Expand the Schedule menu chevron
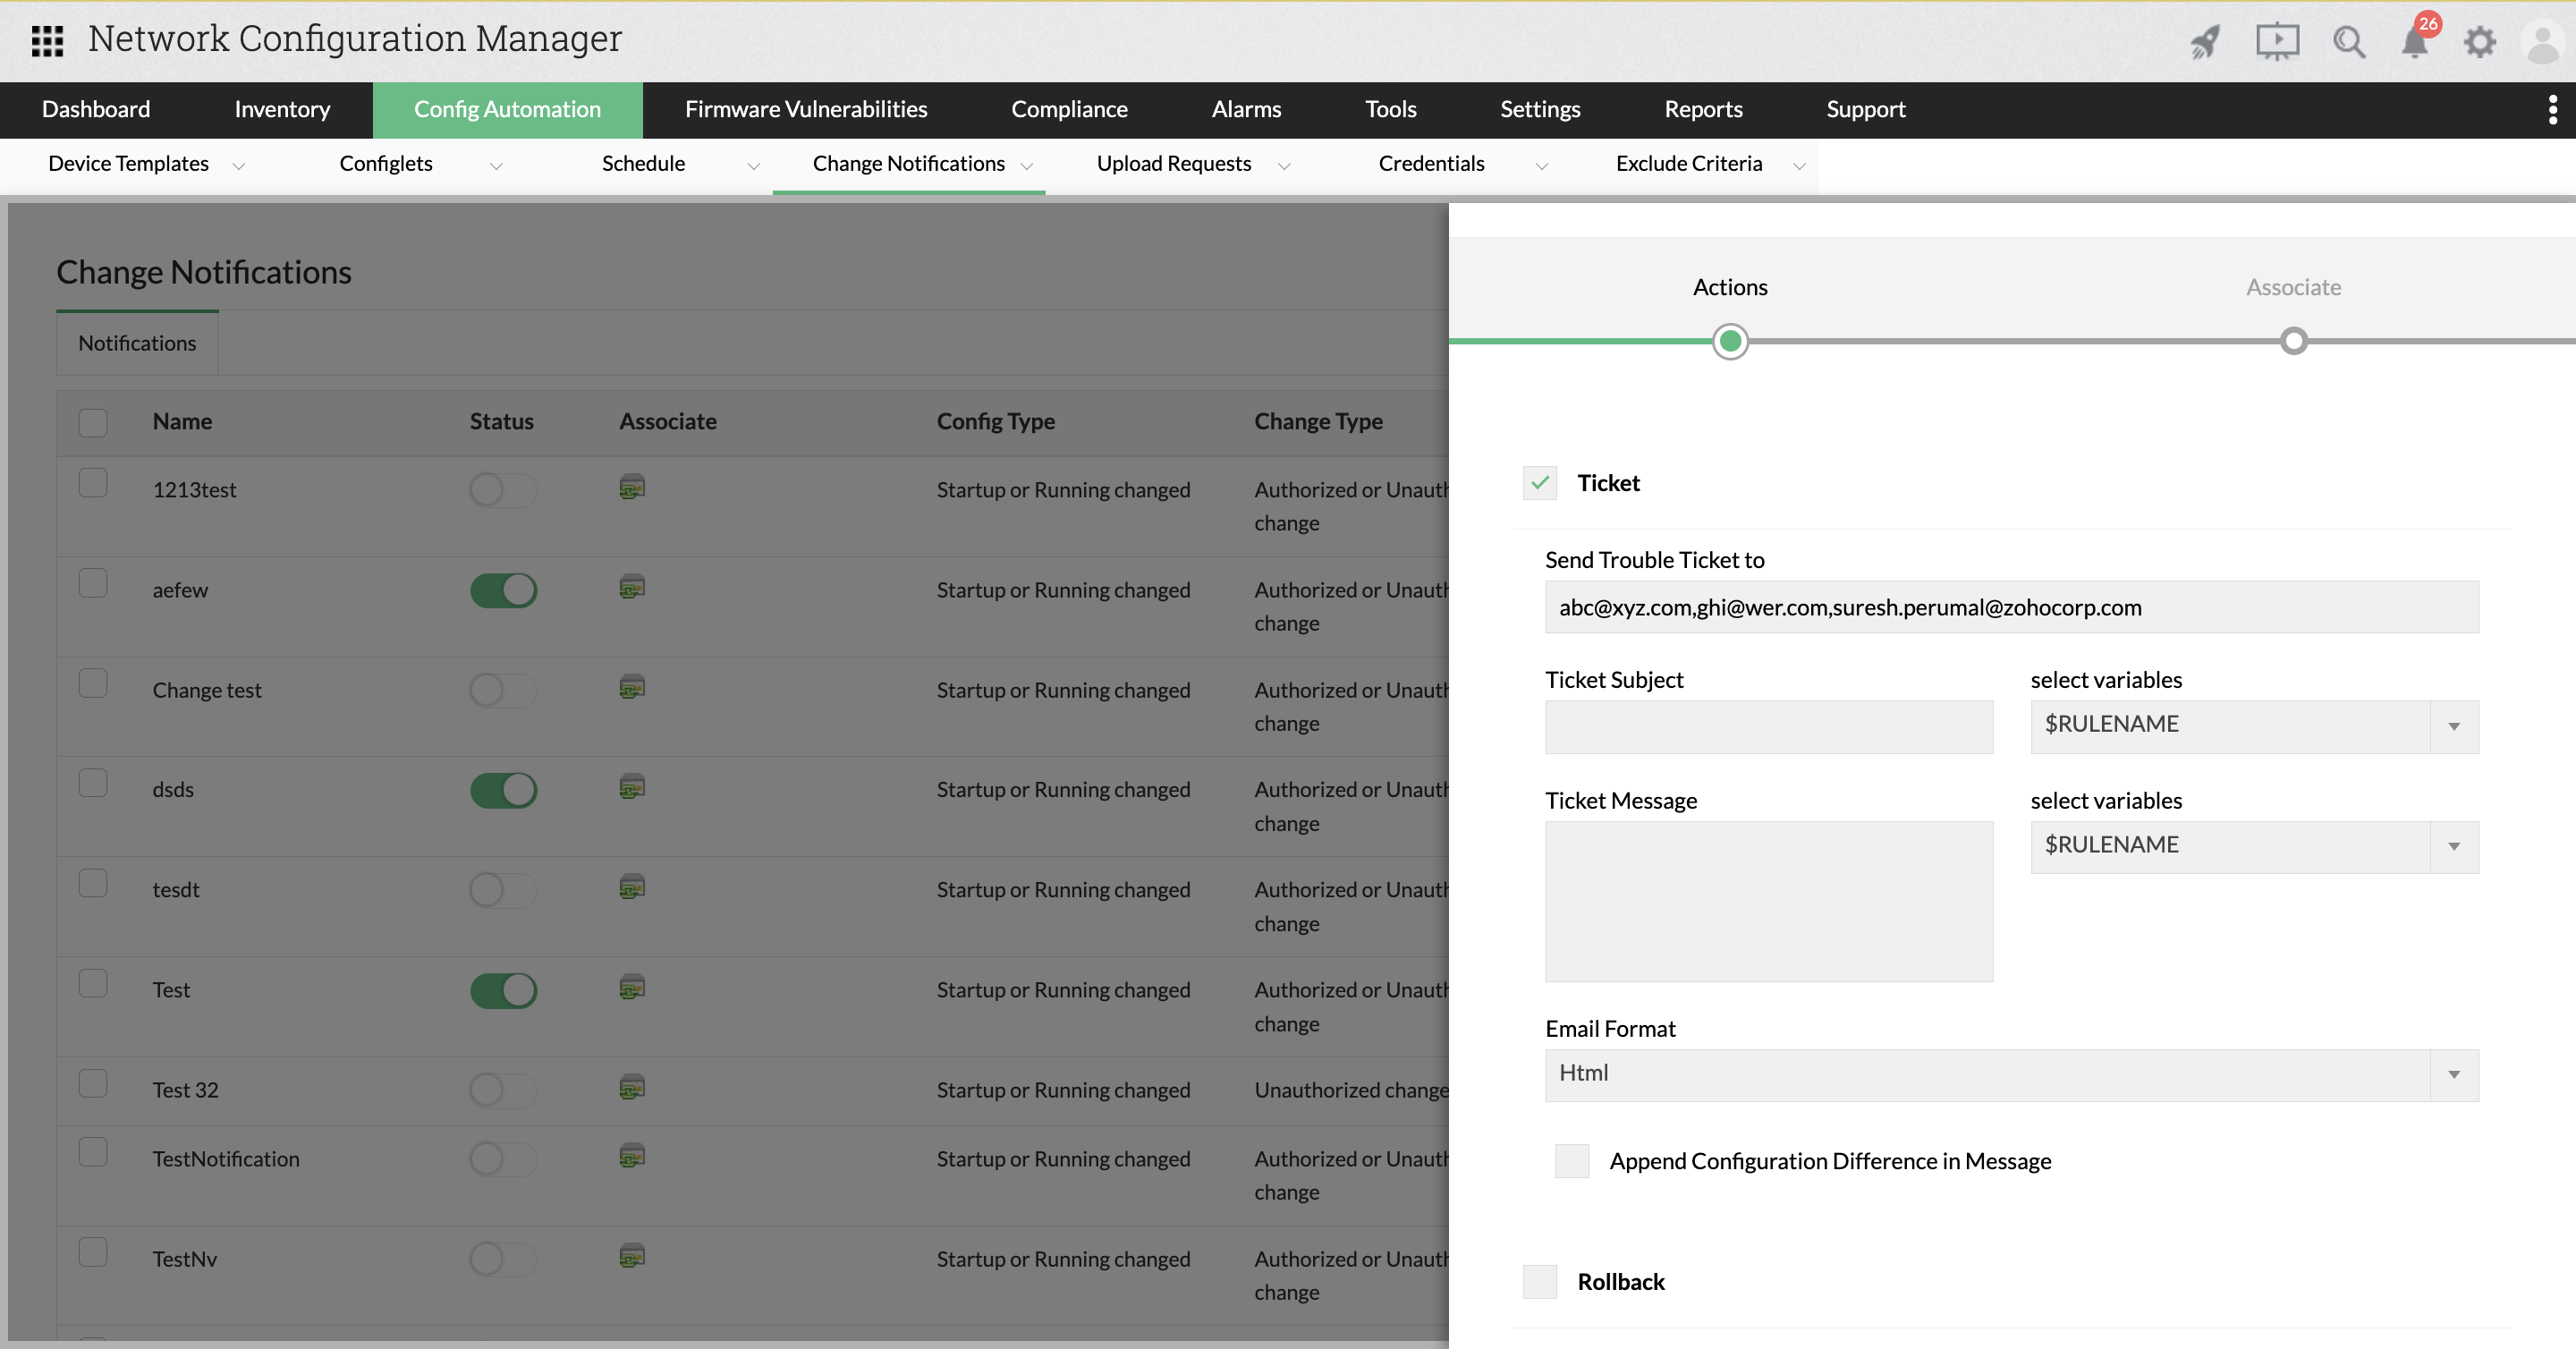The height and width of the screenshot is (1349, 2576). pyautogui.click(x=753, y=166)
